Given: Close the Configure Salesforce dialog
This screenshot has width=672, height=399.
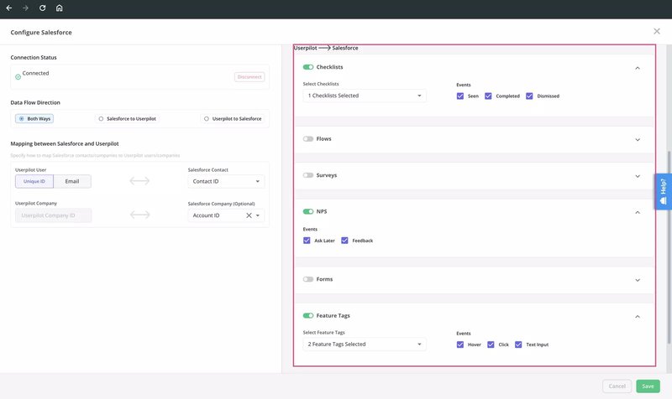Looking at the screenshot, I should pyautogui.click(x=656, y=31).
